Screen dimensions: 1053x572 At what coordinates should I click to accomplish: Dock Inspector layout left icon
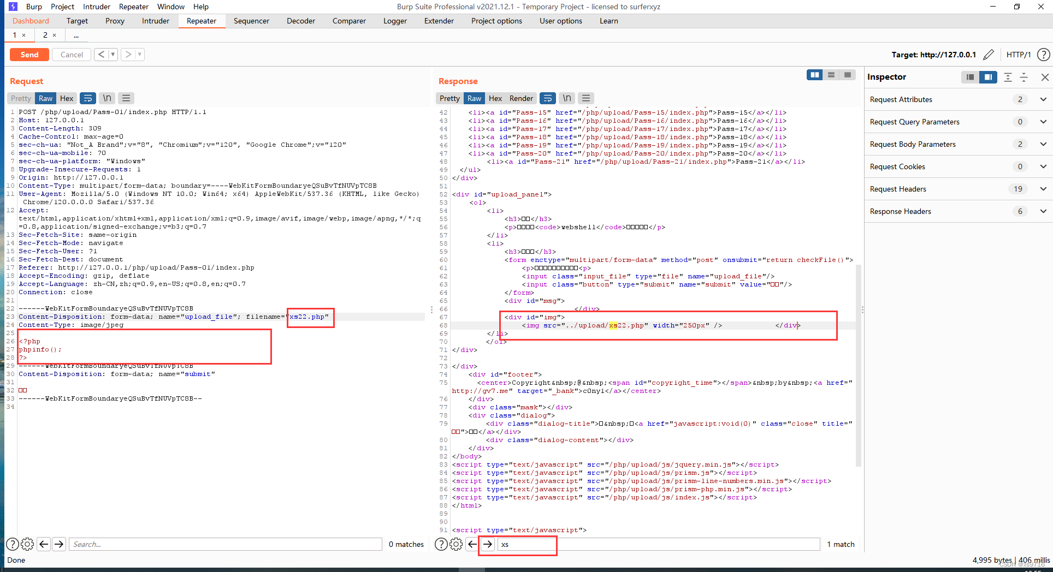click(x=970, y=77)
